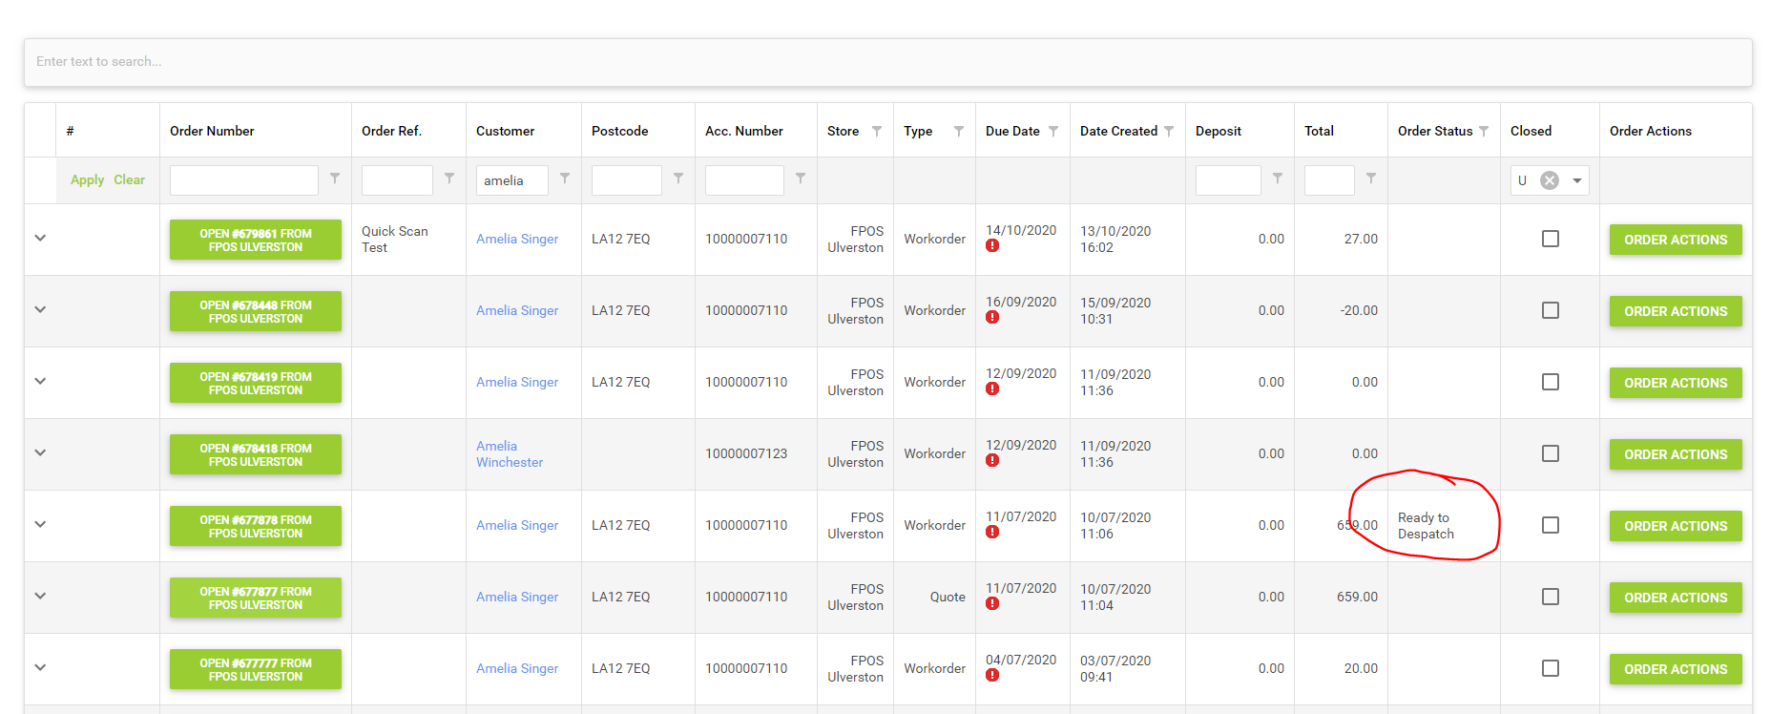Click overdue warning icon for order #677877

(992, 604)
